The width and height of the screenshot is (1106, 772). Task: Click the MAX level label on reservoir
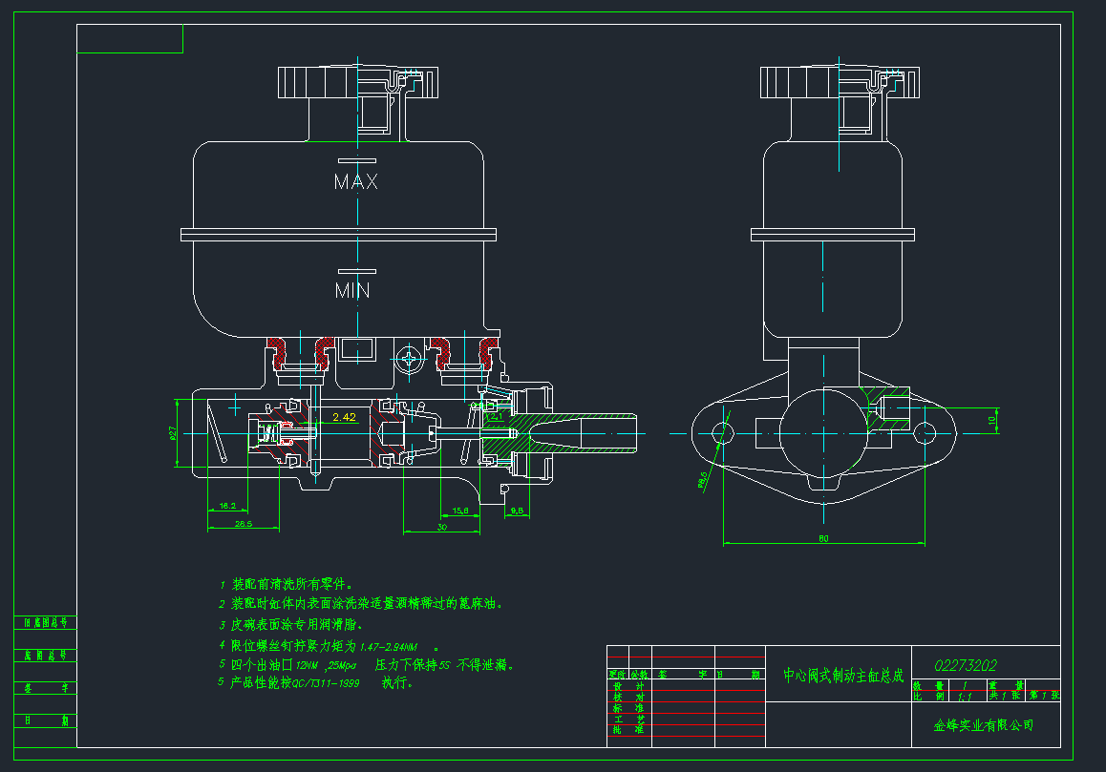click(x=355, y=181)
